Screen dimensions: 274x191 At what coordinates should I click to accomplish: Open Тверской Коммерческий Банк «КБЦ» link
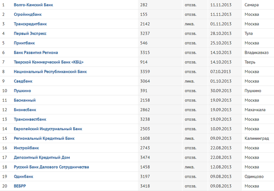tap(49, 62)
